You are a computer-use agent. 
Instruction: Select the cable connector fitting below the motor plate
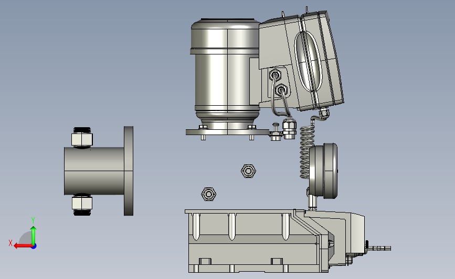point(289,128)
